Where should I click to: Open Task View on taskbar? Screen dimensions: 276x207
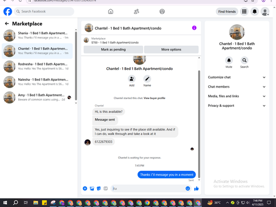tap(26, 203)
